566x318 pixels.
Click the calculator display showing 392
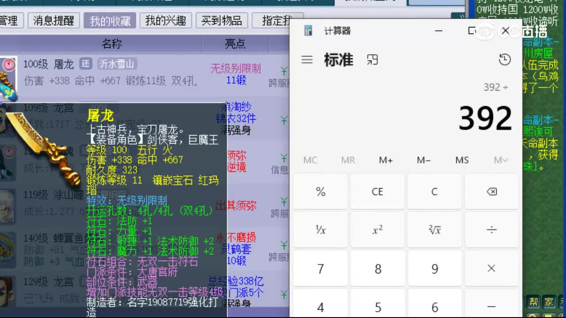485,118
